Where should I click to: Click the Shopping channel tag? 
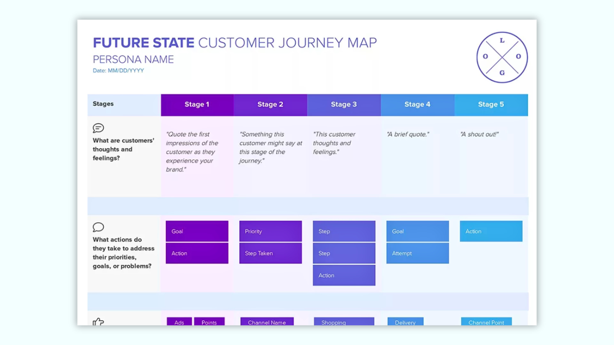344,321
